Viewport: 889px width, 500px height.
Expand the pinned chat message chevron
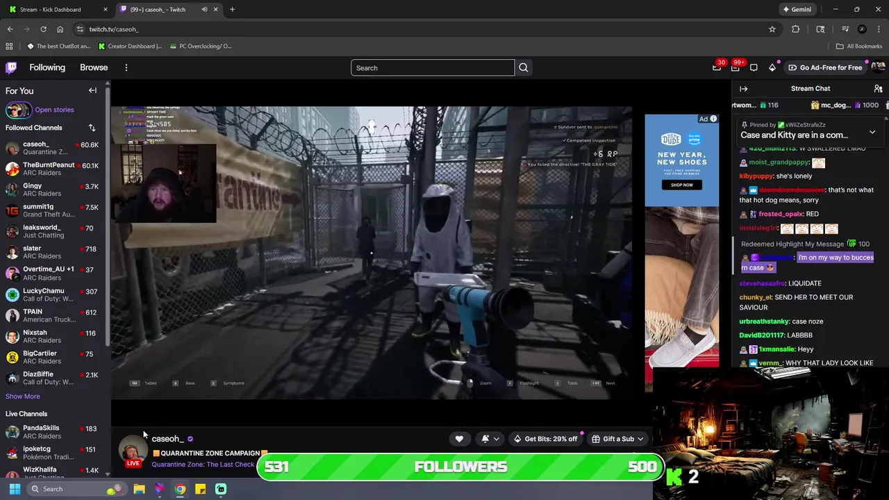[x=872, y=131]
